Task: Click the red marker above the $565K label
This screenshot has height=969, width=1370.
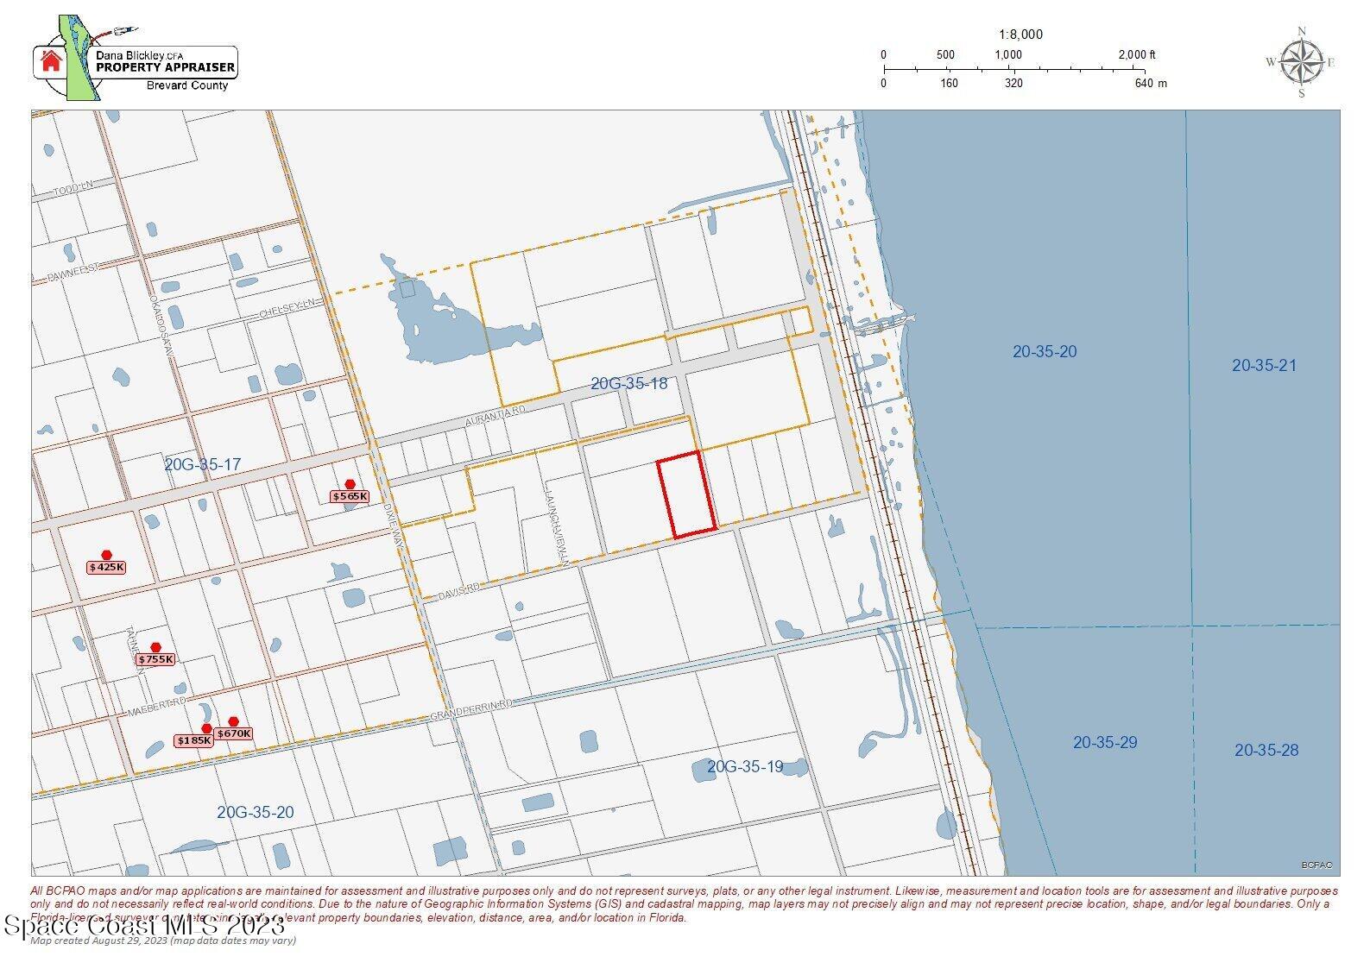Action: tap(350, 484)
